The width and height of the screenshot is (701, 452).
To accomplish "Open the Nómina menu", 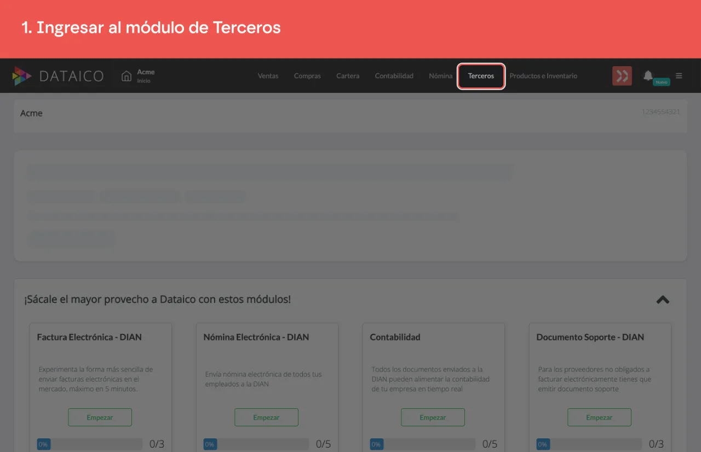I will [441, 76].
